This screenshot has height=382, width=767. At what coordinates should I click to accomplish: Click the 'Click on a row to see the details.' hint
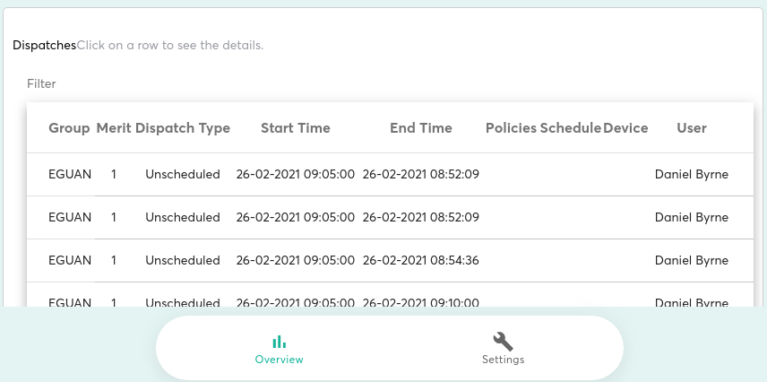click(x=169, y=45)
